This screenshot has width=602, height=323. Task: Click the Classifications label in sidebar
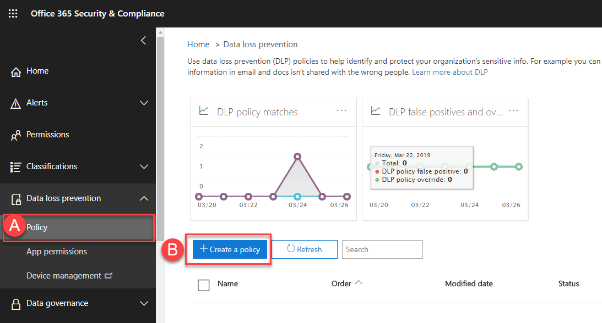51,166
